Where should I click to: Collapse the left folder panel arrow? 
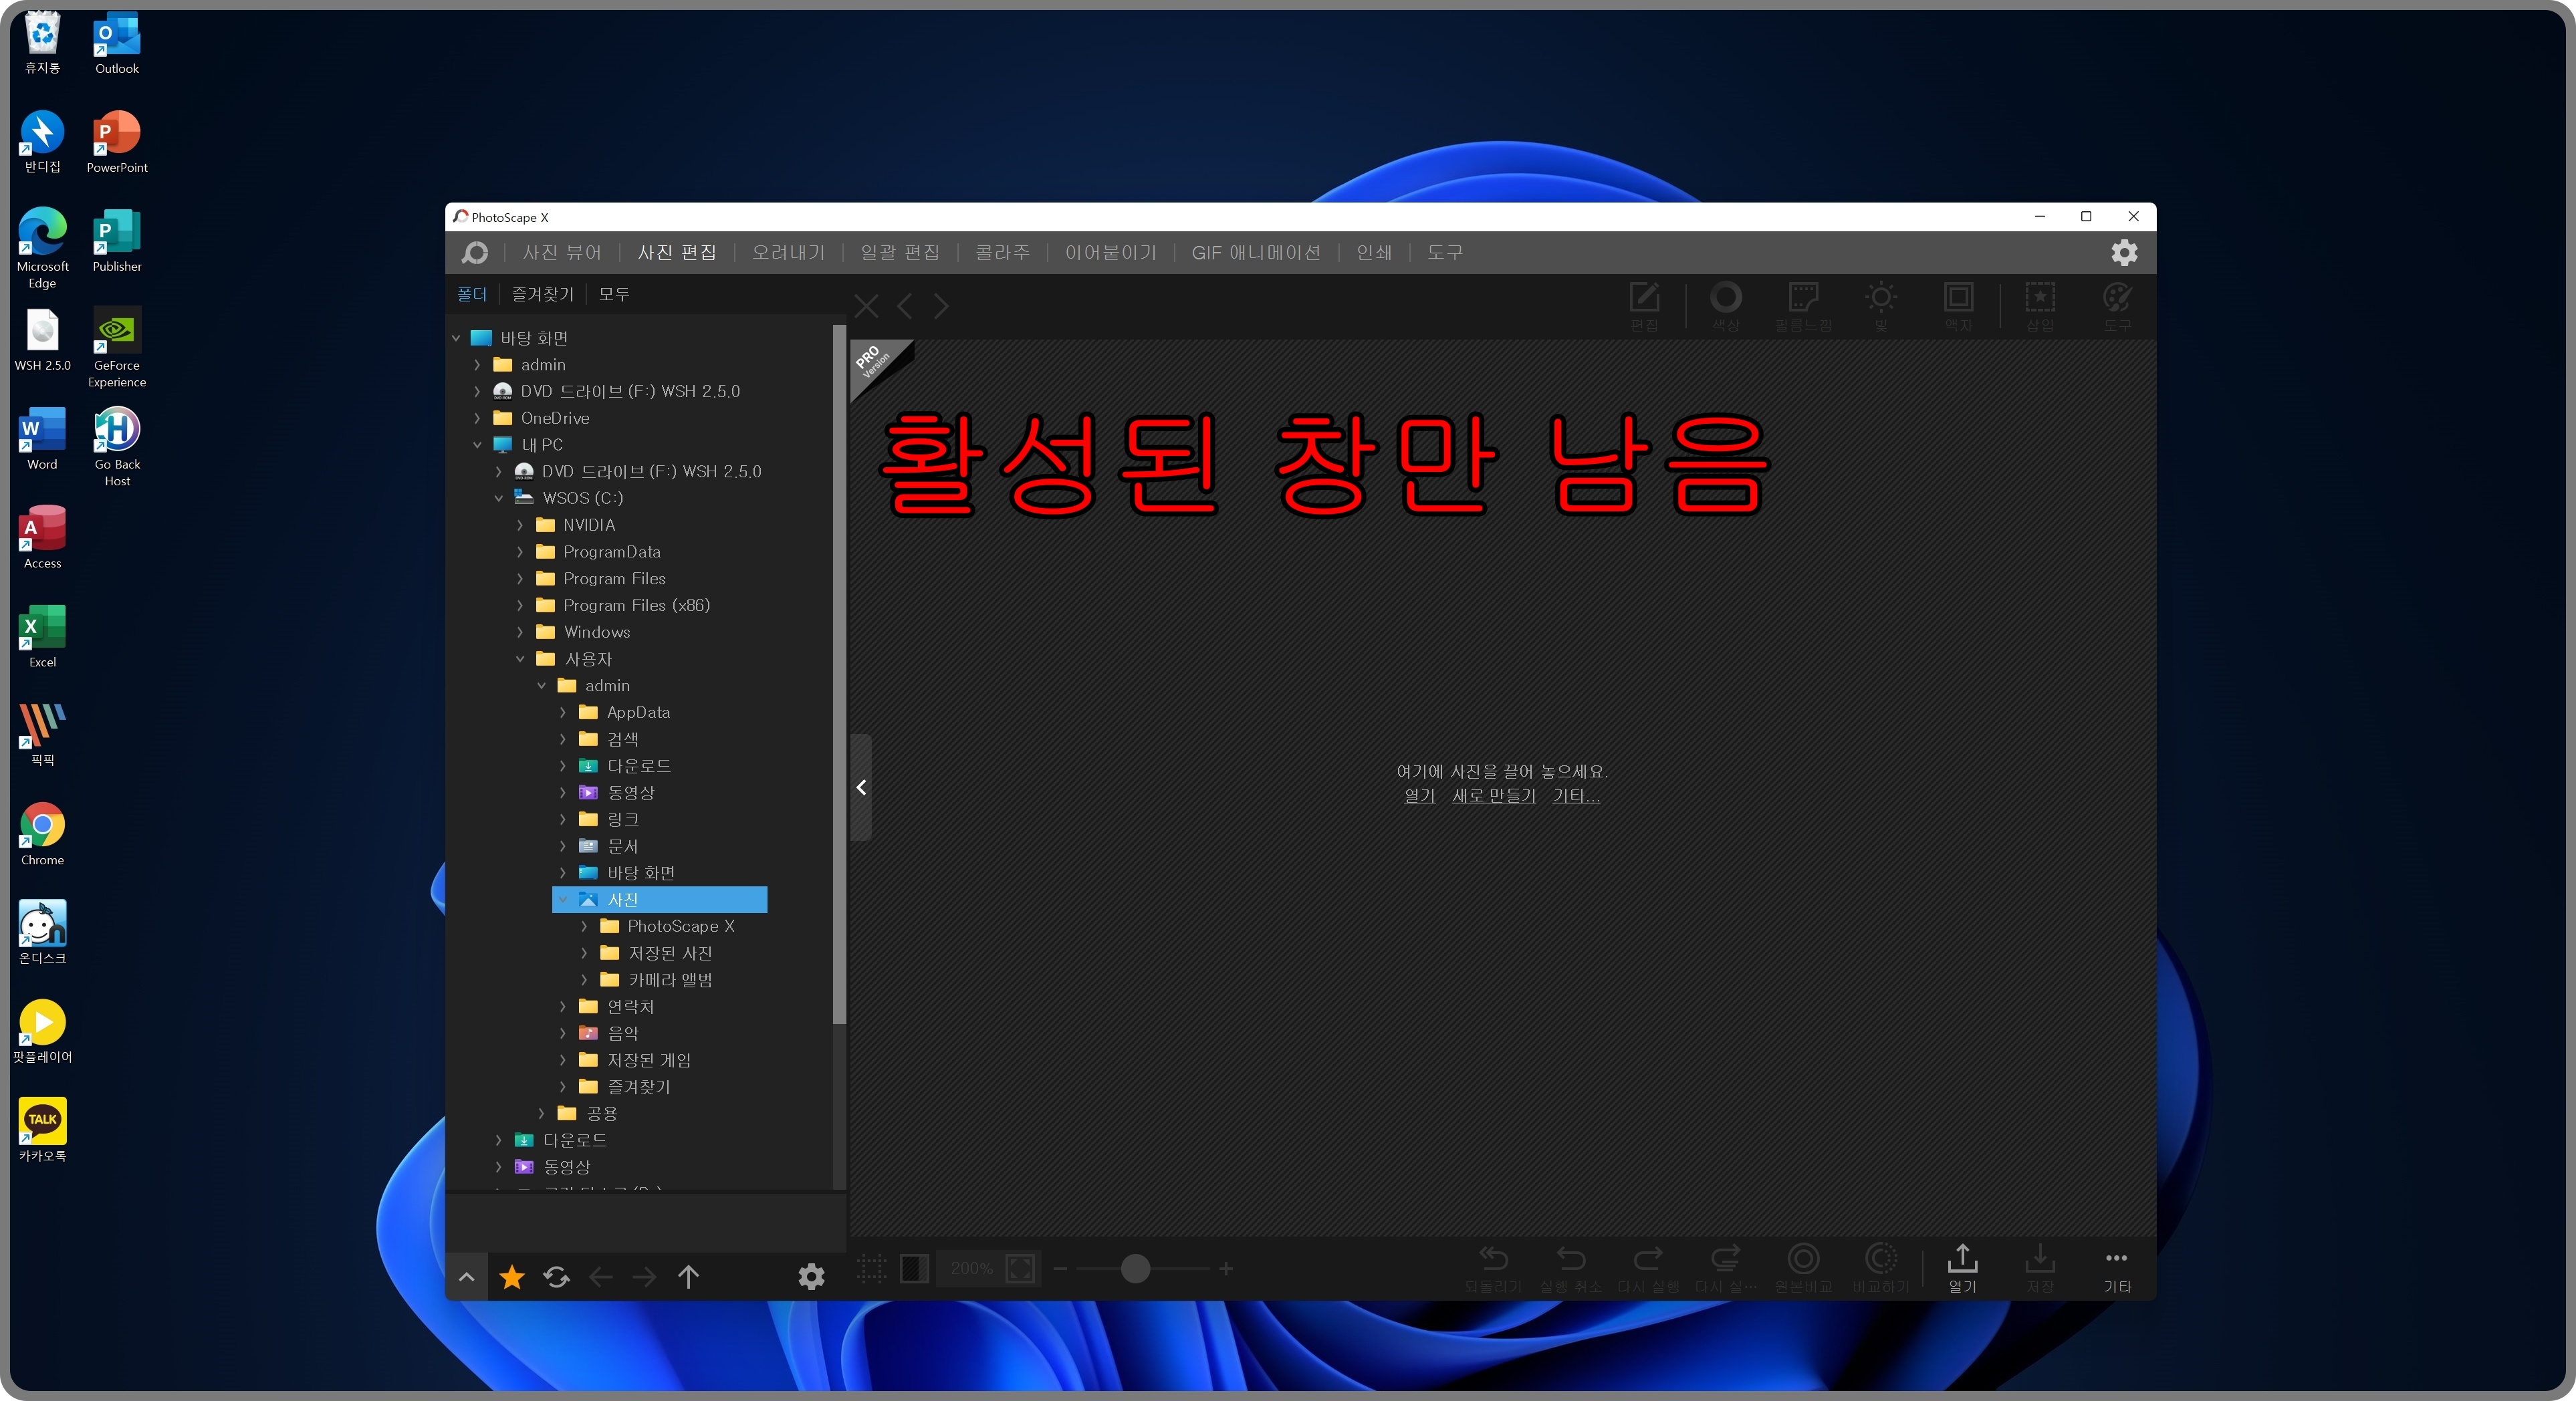[x=861, y=787]
